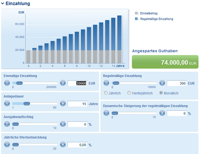Viewport: 199px width, 154px height.
Task: Decrease Jährliche Wertentwicklung with minus icon
Action: pyautogui.click(x=7, y=144)
